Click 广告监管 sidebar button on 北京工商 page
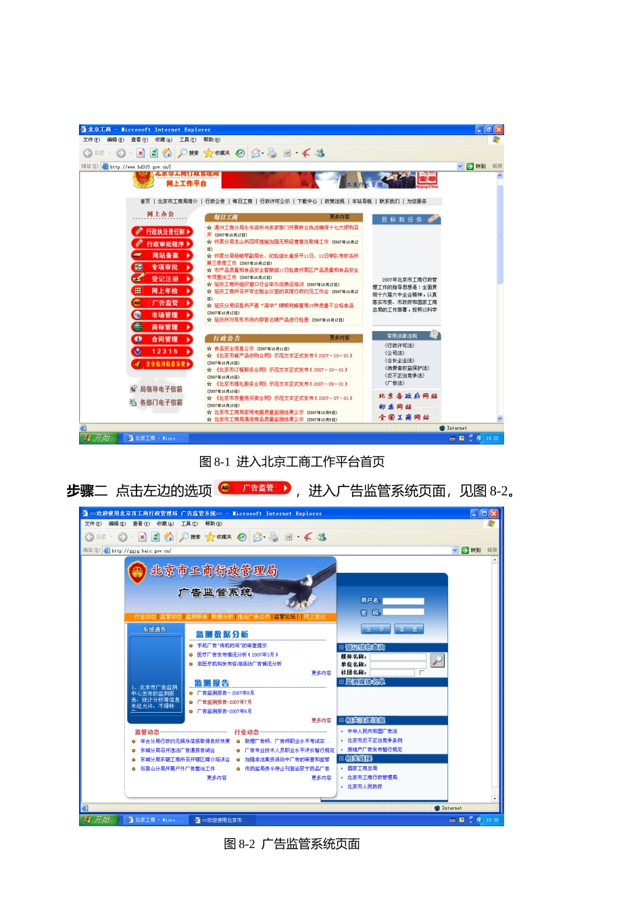 tap(162, 303)
